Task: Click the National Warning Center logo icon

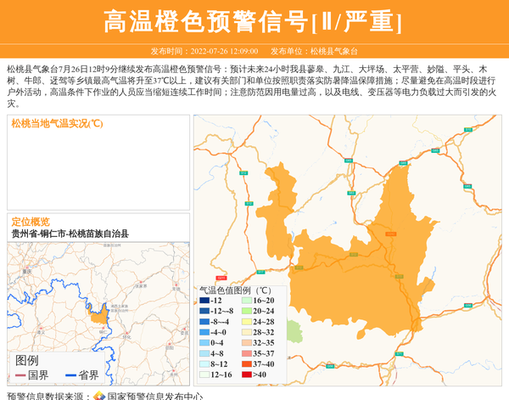Action: click(99, 396)
